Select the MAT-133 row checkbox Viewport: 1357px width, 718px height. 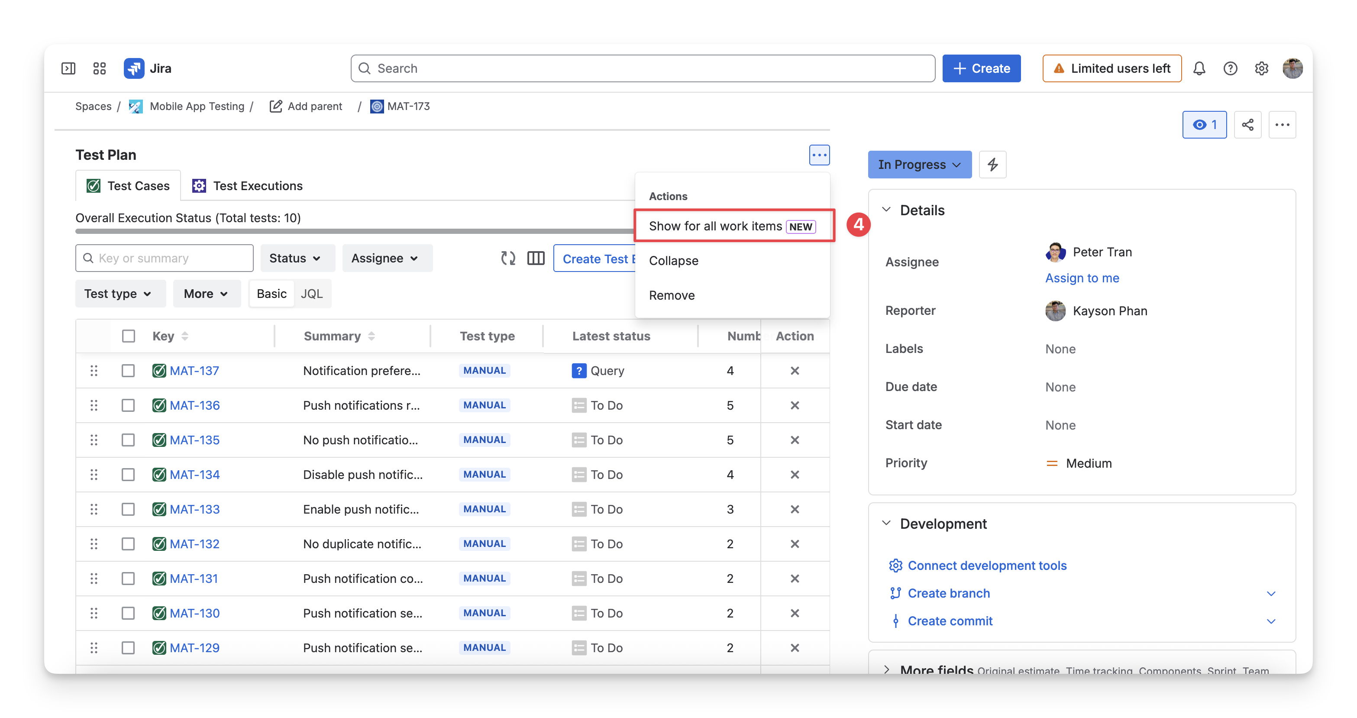[x=128, y=509]
